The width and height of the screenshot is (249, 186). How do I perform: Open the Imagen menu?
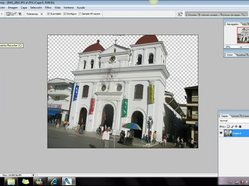13,7
